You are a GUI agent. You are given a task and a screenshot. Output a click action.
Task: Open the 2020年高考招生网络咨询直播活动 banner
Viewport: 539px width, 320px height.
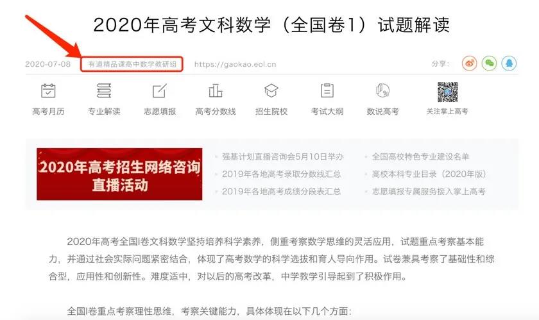(119, 174)
